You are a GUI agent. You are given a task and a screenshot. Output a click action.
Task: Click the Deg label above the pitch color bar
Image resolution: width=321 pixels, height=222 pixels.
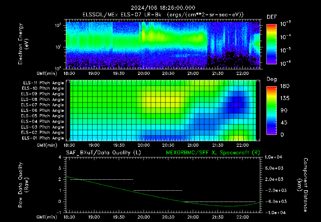(271, 79)
